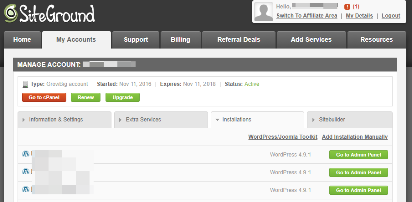The height and width of the screenshot is (202, 412).
Task: Click the user avatar picture
Action: coord(264,12)
